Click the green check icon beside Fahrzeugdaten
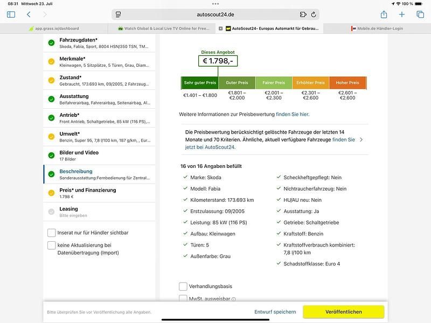The width and height of the screenshot is (431, 323). [x=51, y=43]
